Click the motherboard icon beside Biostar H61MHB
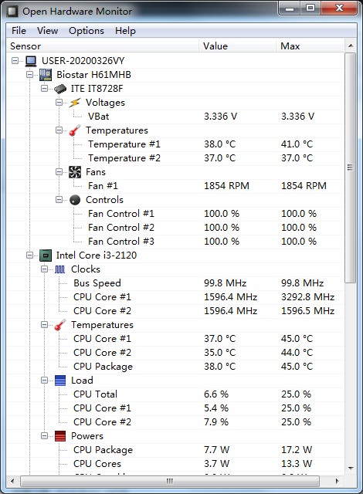This screenshot has height=494, width=363. coord(46,75)
